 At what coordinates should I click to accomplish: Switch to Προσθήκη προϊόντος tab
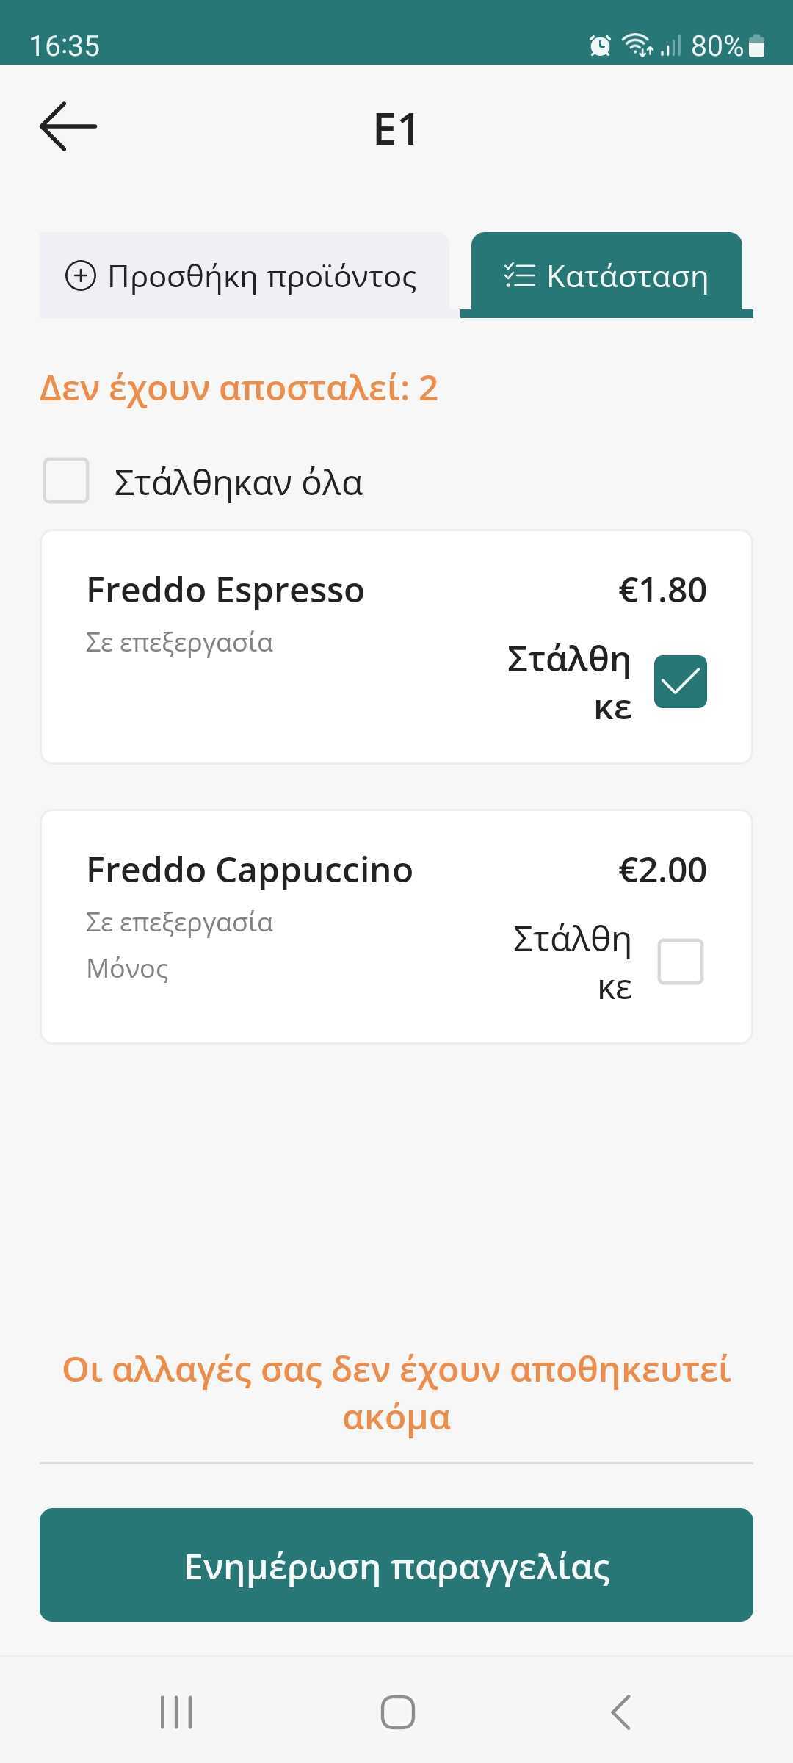click(x=244, y=276)
